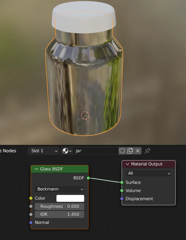Open the All target dropdown

pos(148,173)
